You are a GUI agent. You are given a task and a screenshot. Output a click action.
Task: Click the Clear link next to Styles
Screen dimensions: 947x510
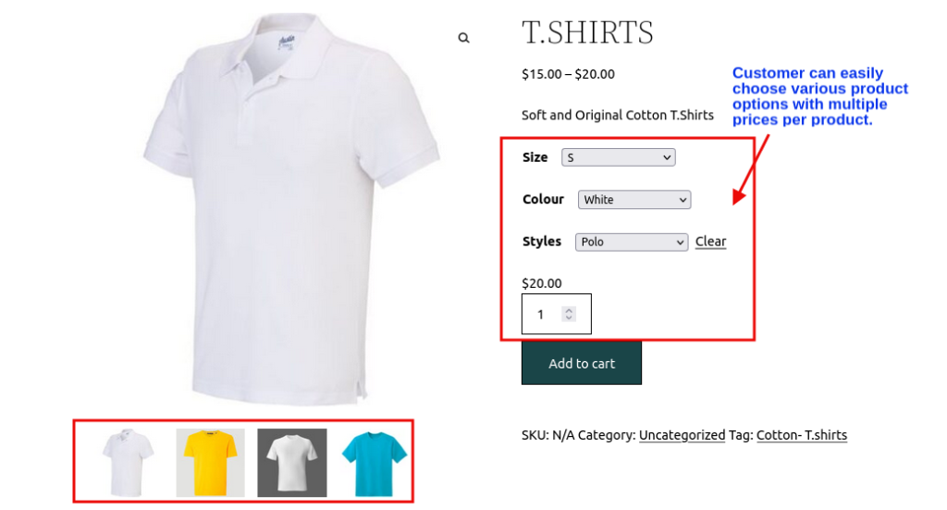710,242
